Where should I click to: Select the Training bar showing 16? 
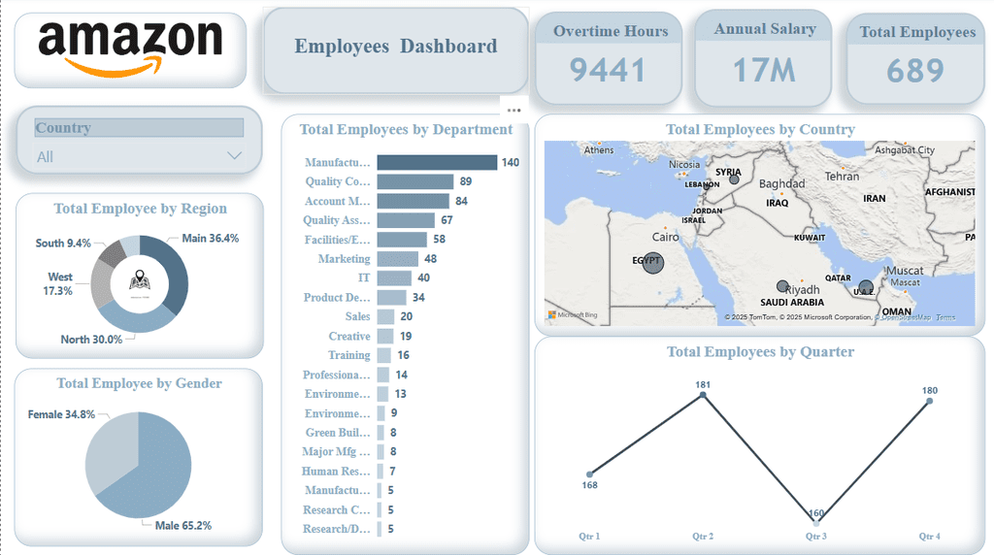click(384, 355)
